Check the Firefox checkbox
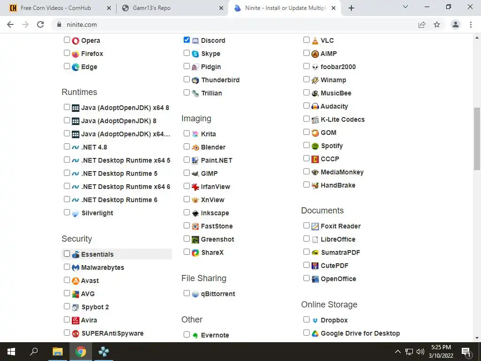Screen dimensions: 481x361 point(67,53)
